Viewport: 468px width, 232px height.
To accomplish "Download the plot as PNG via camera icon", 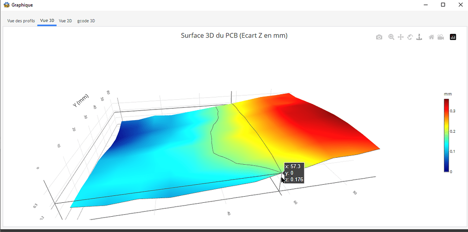I will coord(379,37).
